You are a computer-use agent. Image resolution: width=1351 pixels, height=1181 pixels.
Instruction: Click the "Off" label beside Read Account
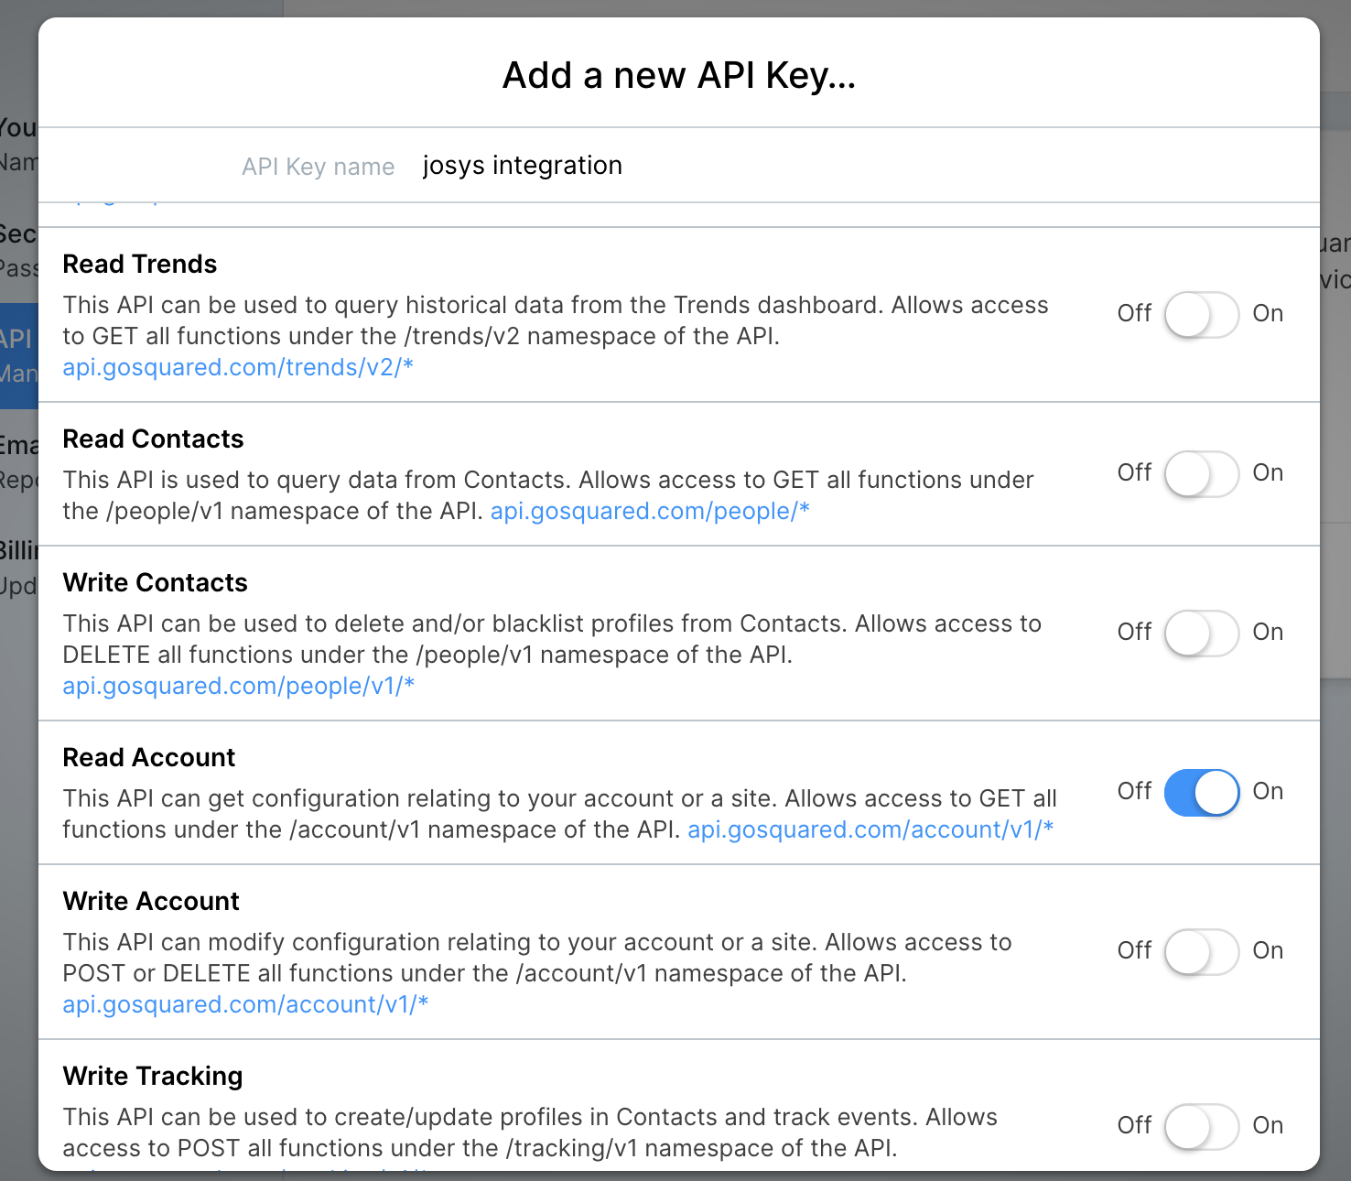1134,791
